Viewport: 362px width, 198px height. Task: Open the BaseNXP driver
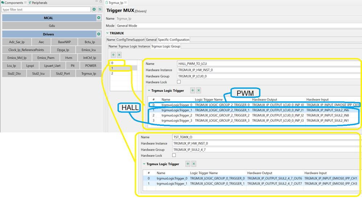65,42
